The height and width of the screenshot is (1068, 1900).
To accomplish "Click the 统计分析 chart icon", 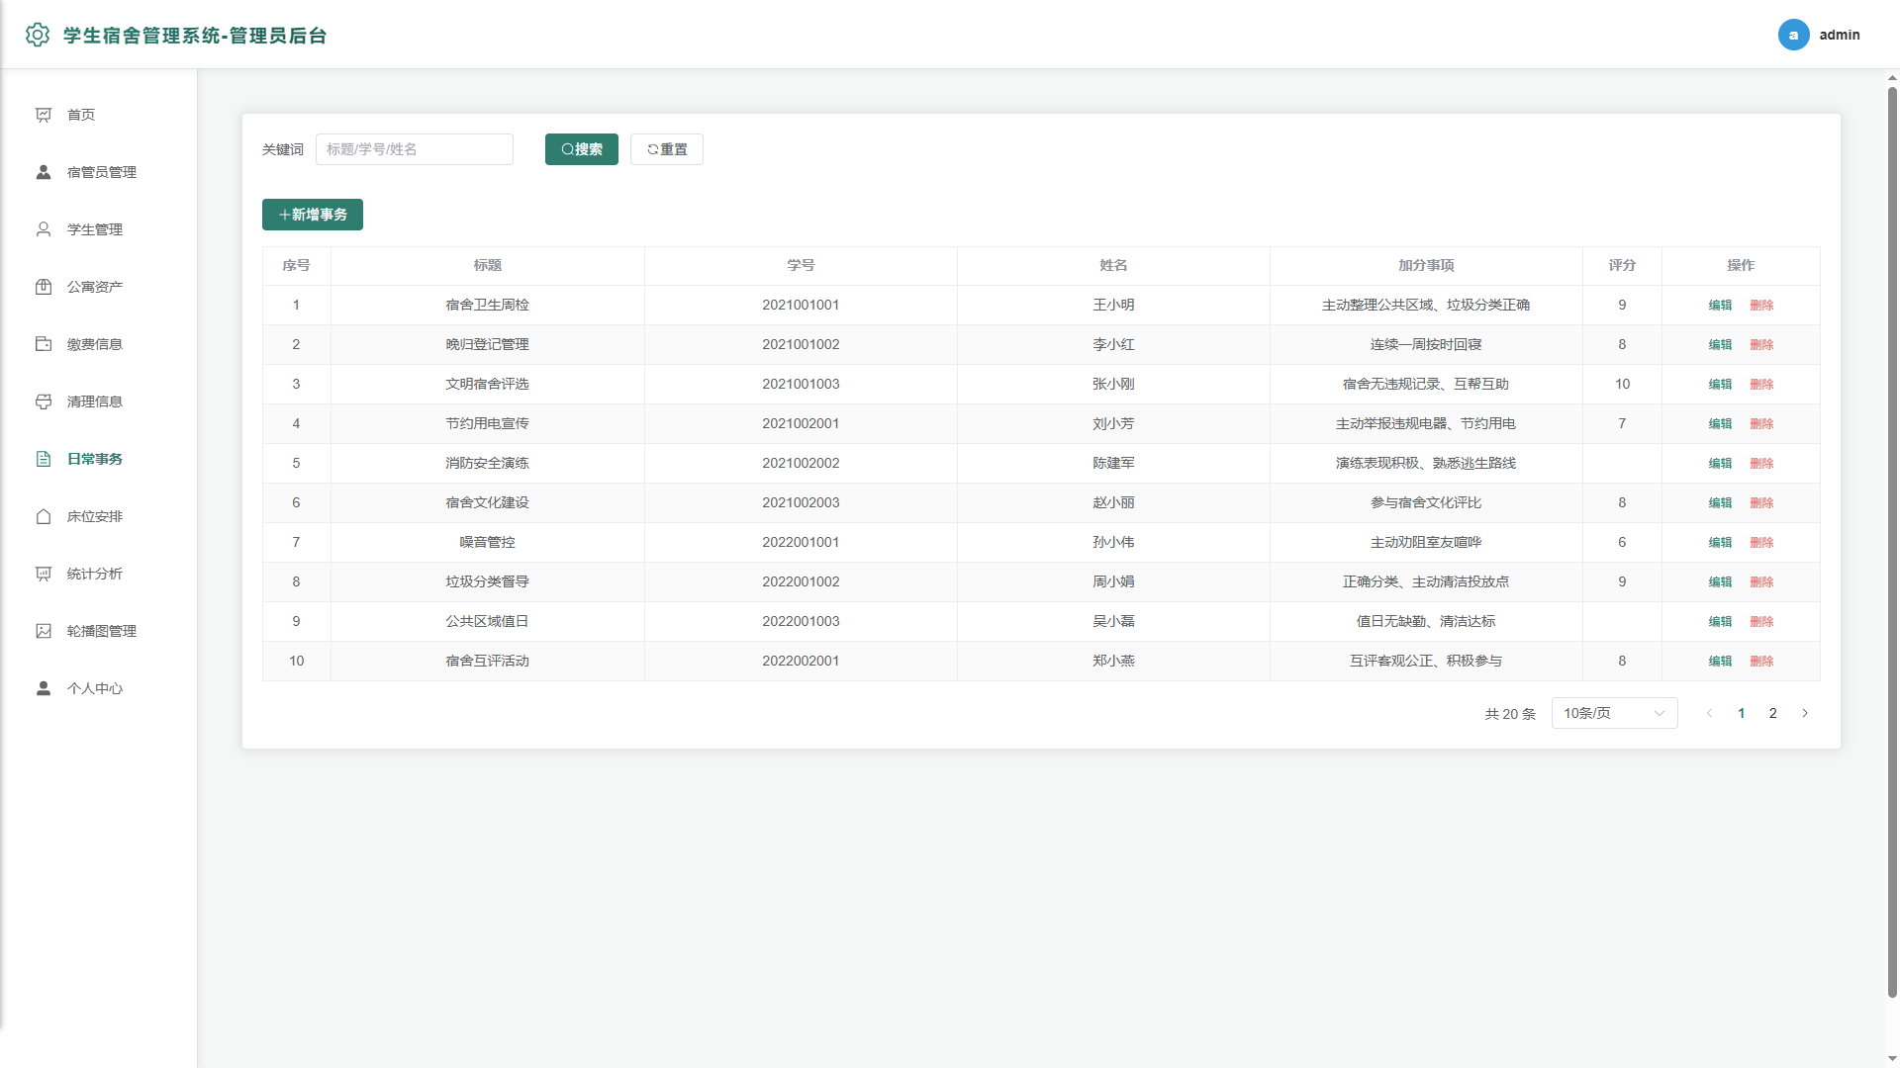I will pyautogui.click(x=44, y=574).
